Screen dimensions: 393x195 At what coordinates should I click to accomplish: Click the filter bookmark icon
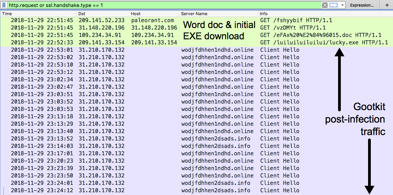[4, 5]
